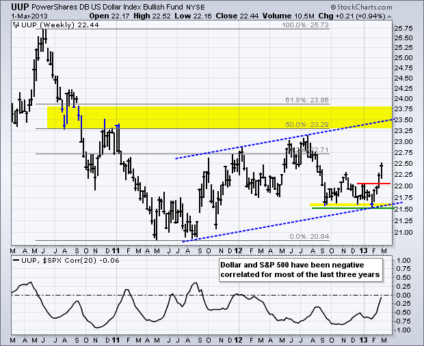
Task: Click the black line marker before UUP, $SPX
Action: (x=16, y=261)
